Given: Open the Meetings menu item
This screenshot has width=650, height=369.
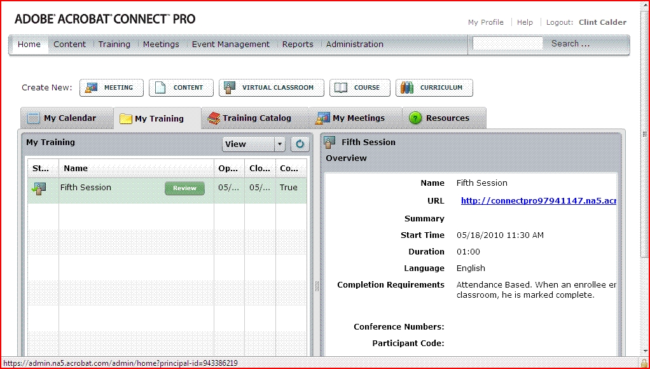Looking at the screenshot, I should click(x=161, y=45).
